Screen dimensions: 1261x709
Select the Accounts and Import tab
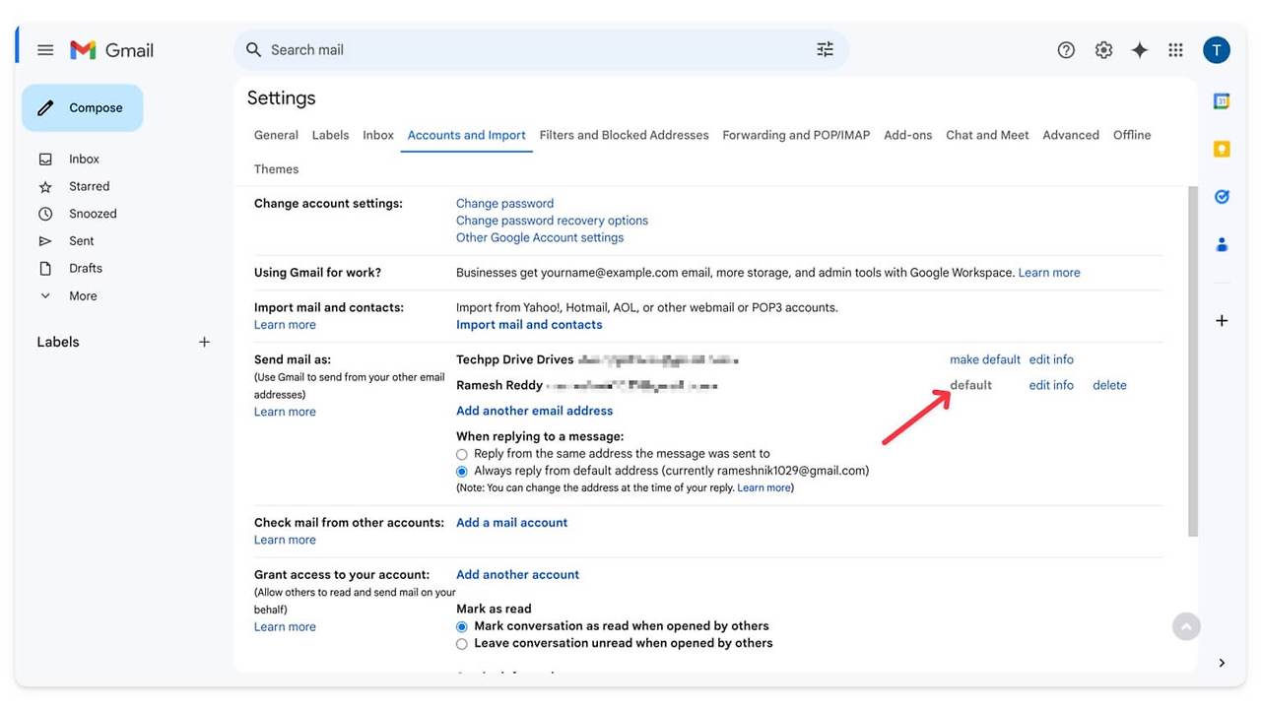coord(467,135)
